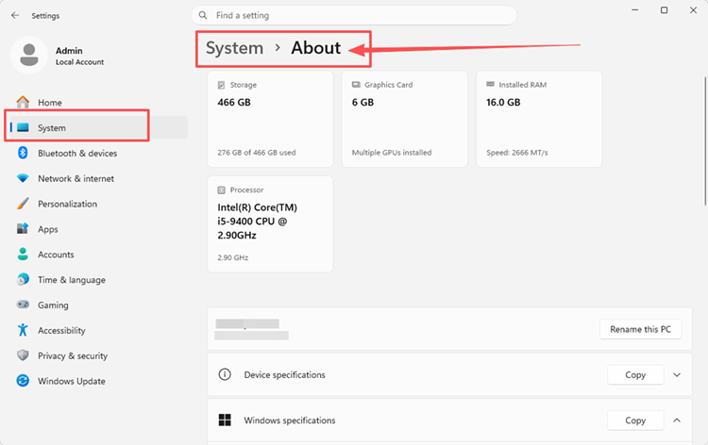
Task: Click the Home house icon
Action: pyautogui.click(x=23, y=103)
